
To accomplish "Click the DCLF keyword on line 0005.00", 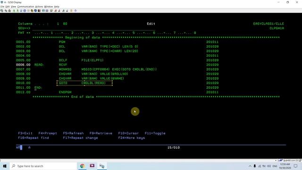I will tap(63, 60).
